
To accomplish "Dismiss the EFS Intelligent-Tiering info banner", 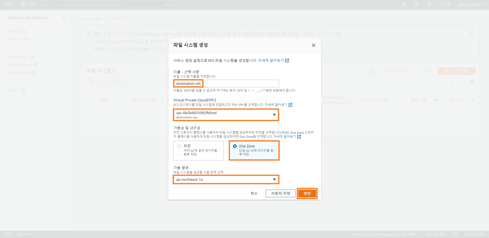I will pyautogui.click(x=471, y=33).
